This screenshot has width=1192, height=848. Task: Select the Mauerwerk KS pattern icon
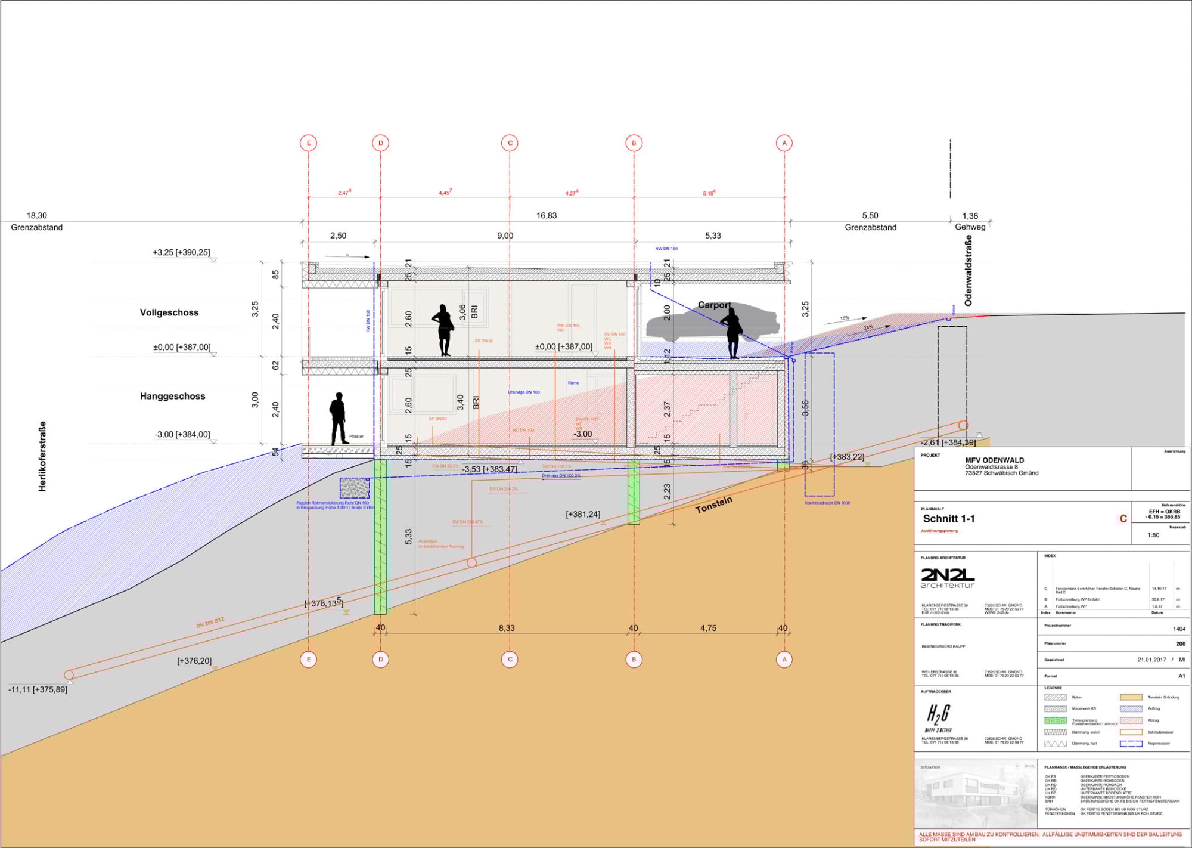[x=1056, y=708]
